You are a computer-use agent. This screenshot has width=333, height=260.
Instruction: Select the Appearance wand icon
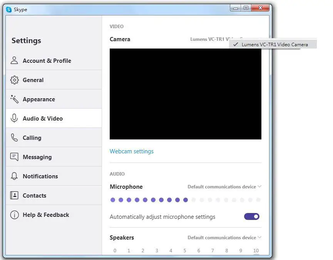coord(14,99)
